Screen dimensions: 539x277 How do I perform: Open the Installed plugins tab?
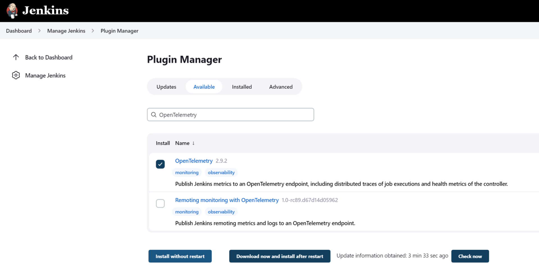[242, 86]
